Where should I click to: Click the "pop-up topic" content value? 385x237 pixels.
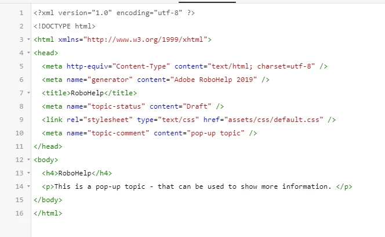click(x=216, y=133)
